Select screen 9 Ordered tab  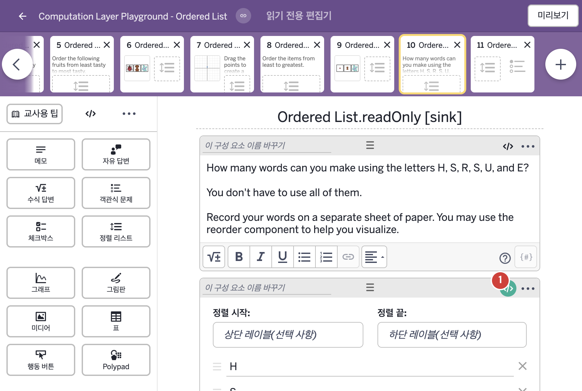click(x=362, y=64)
